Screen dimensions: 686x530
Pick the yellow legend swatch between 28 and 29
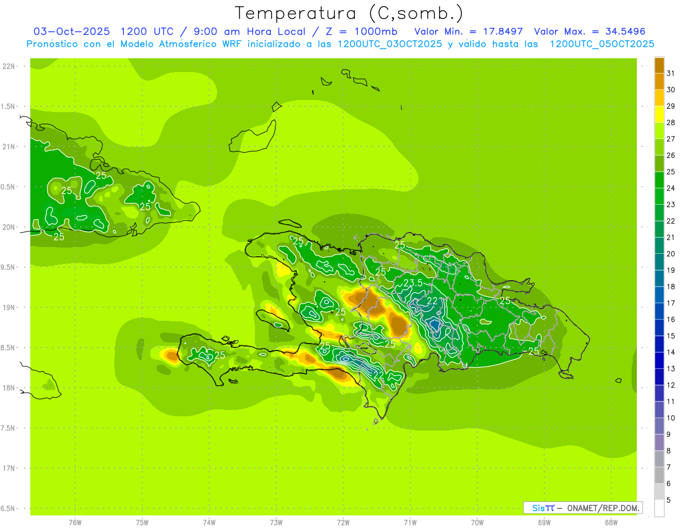coord(659,114)
